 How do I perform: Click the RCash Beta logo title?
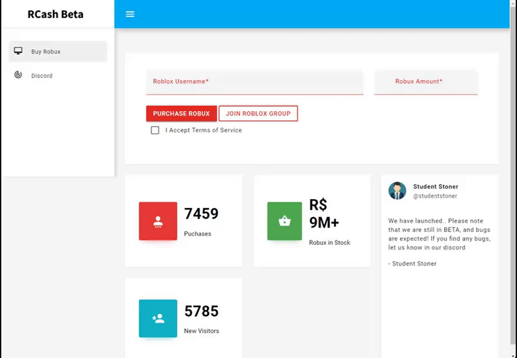[56, 14]
